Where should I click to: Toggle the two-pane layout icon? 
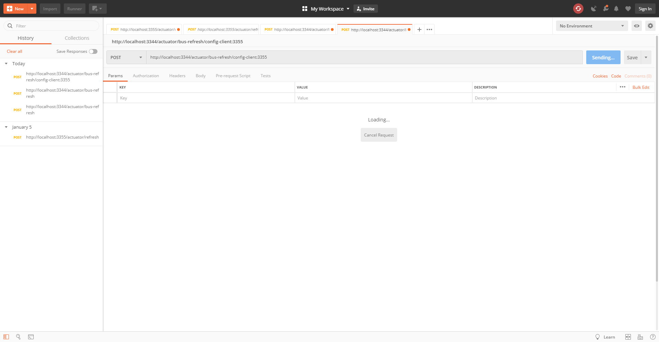coord(628,337)
